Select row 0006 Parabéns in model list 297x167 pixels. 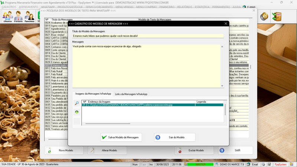(x=56, y=96)
